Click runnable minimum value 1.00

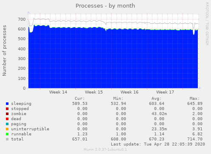[x=121, y=134]
